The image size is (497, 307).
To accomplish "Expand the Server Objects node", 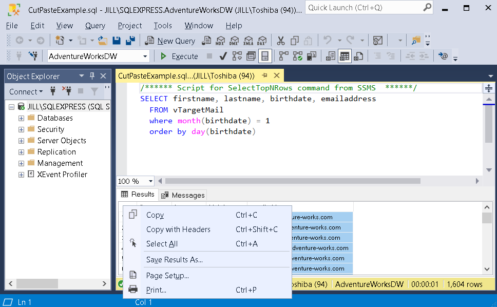I will 21,141.
